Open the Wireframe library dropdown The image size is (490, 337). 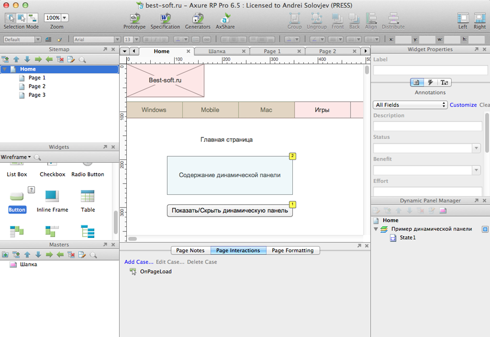[x=15, y=157]
